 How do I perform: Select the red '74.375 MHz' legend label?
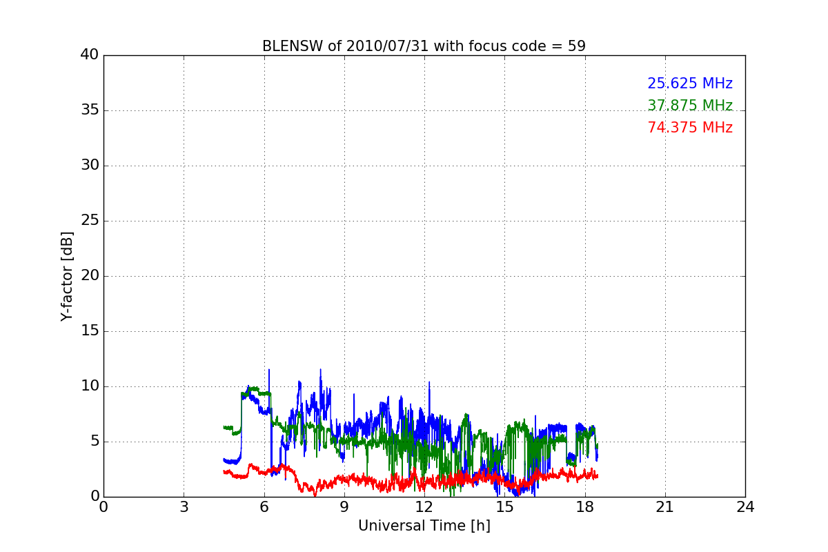pos(690,128)
